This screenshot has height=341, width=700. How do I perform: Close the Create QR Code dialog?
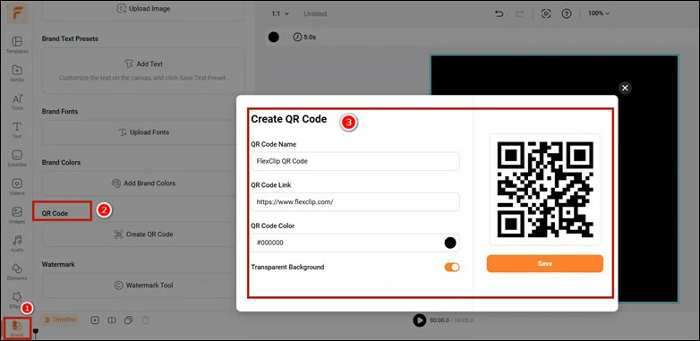pyautogui.click(x=625, y=88)
